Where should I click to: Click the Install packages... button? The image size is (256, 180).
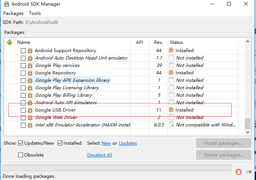tap(223, 143)
